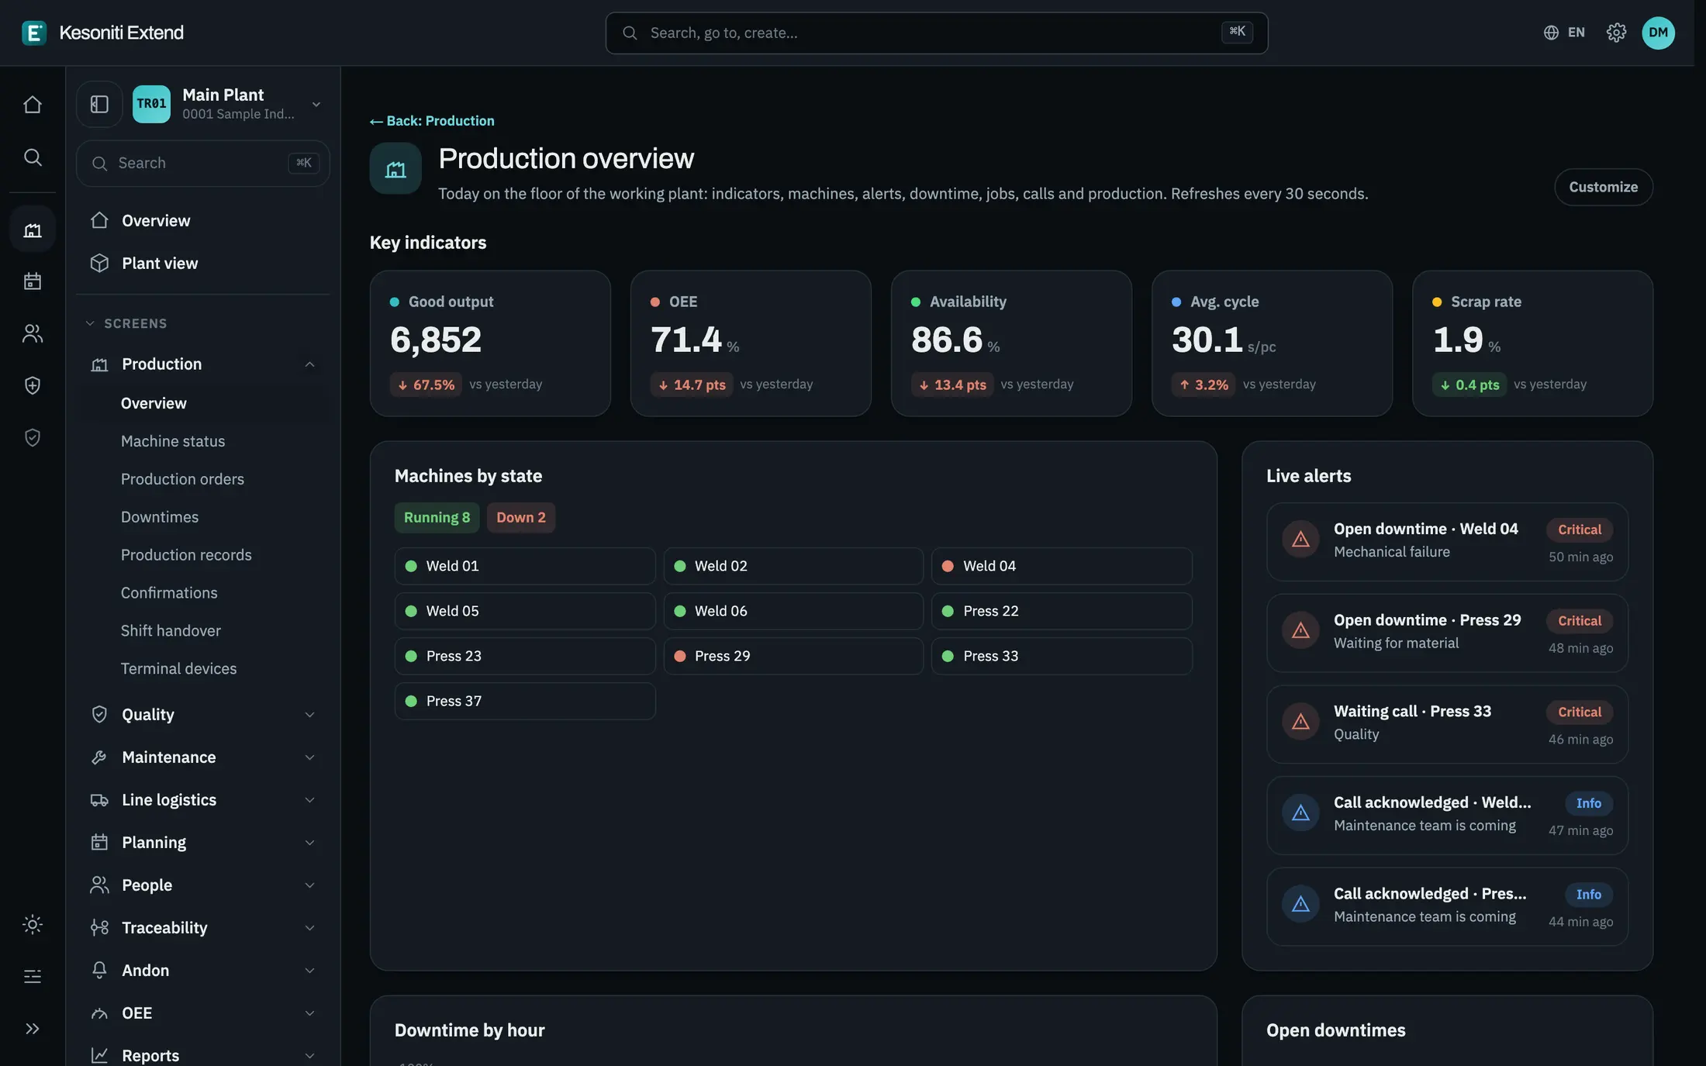Open the Press 29 machine tile
1706x1066 pixels.
[793, 656]
